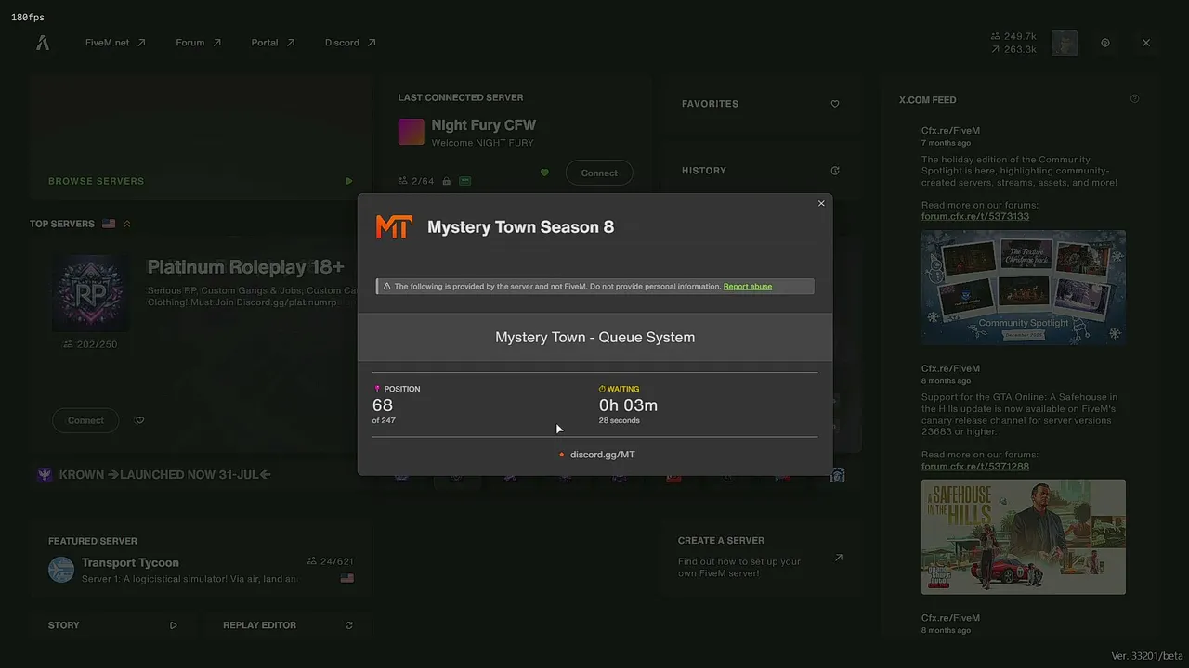Click the warning triangle in notice bar

coord(386,287)
